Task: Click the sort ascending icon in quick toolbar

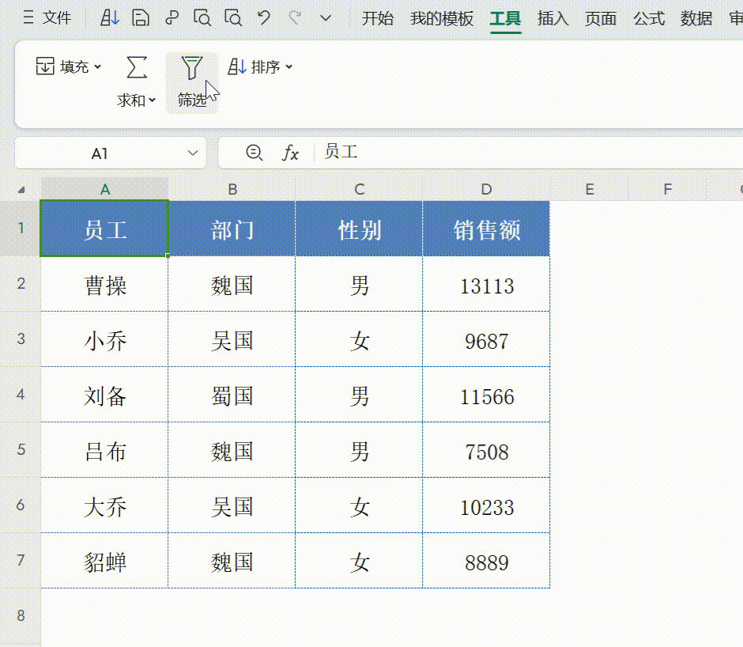Action: [109, 18]
